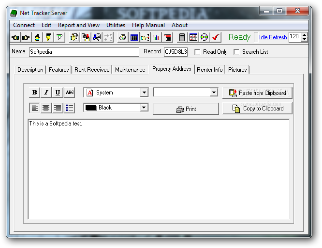
Task: Click the paste record icon with red arrow
Action: point(86,37)
